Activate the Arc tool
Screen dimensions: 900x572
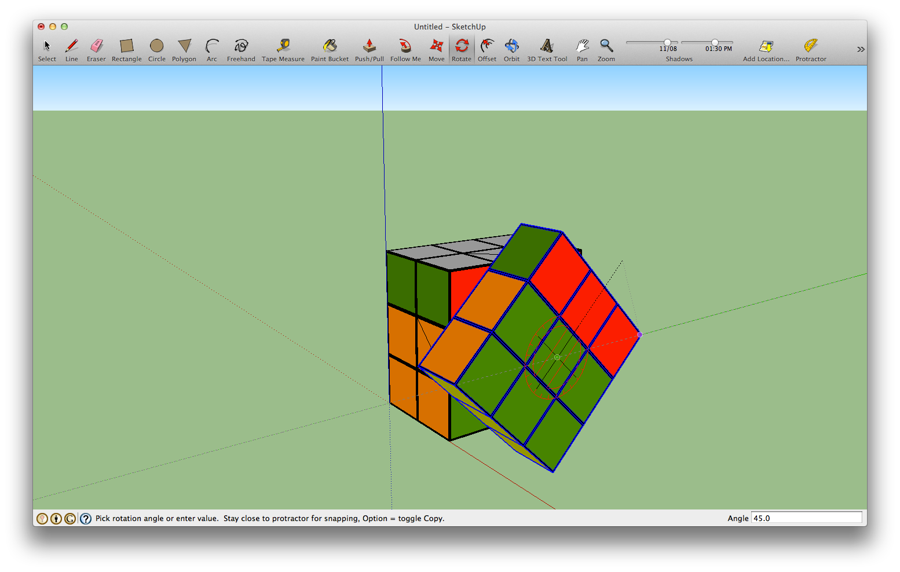pyautogui.click(x=211, y=46)
